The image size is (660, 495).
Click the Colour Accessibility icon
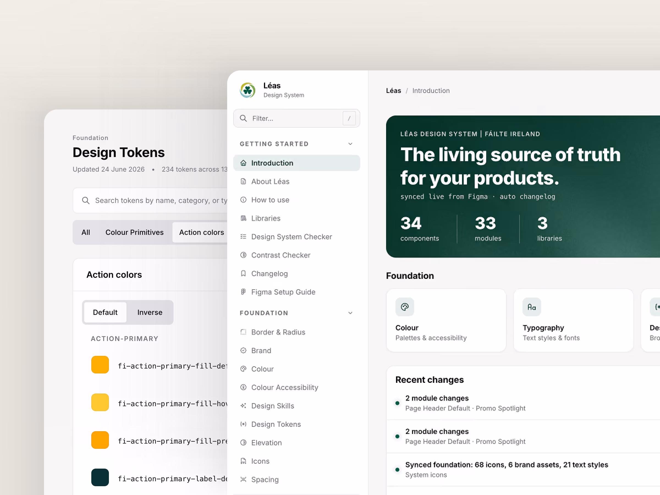click(243, 387)
